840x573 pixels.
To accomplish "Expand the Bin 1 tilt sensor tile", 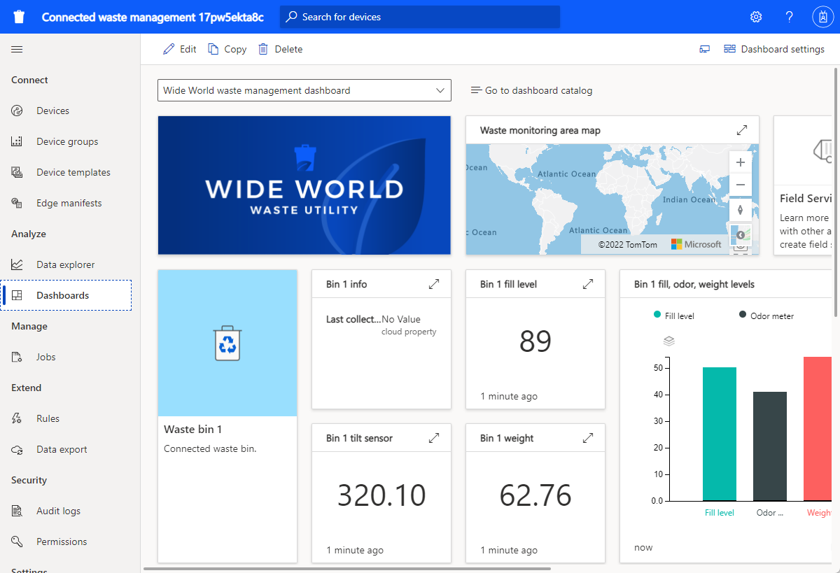I will click(x=434, y=438).
